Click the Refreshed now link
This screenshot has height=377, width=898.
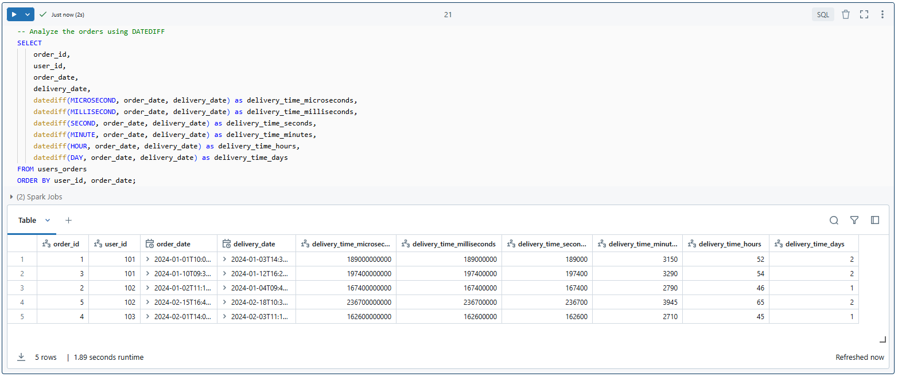point(860,357)
